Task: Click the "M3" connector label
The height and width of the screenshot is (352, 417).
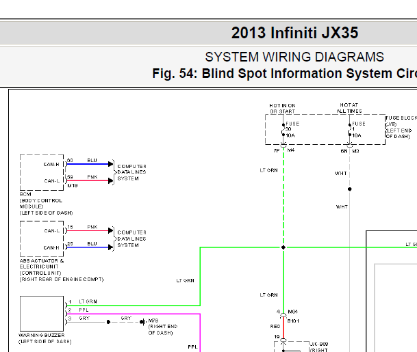Action: [x=355, y=151]
